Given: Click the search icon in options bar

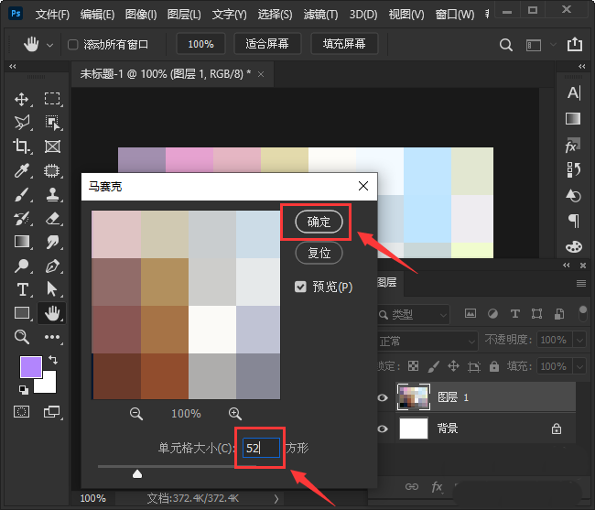Looking at the screenshot, I should [x=506, y=44].
